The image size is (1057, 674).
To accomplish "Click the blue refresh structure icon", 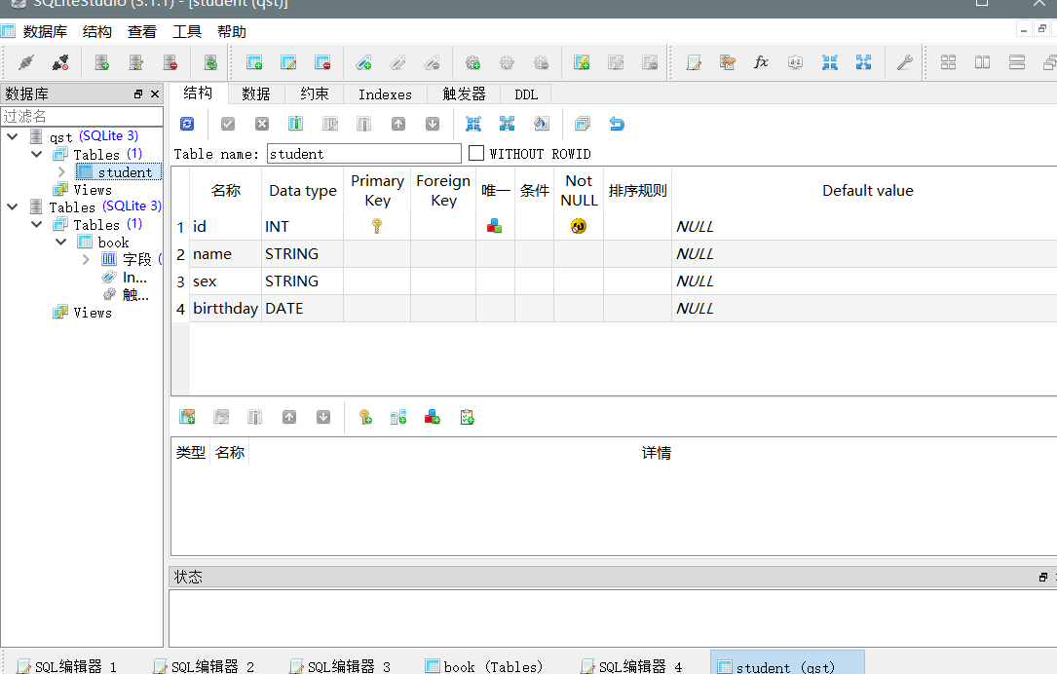I will (187, 124).
